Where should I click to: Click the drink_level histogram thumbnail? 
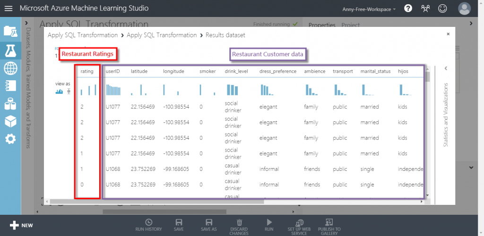233,90
